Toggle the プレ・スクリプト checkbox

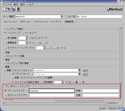coord(6,90)
